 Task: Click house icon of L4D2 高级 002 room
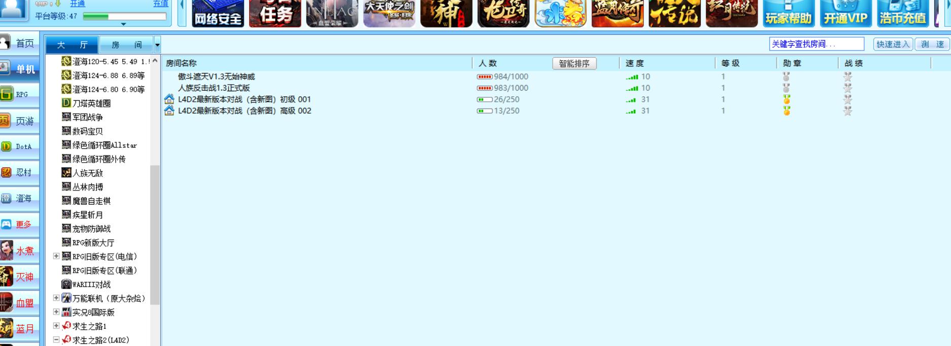click(x=169, y=110)
